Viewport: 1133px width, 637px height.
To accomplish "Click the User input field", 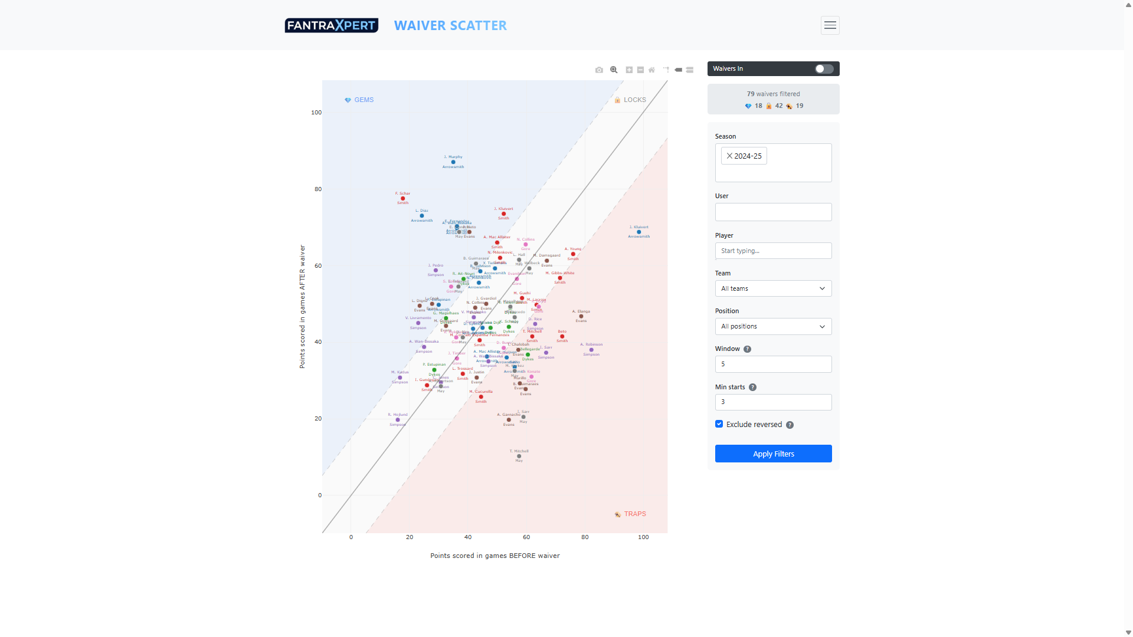I will coord(773,212).
